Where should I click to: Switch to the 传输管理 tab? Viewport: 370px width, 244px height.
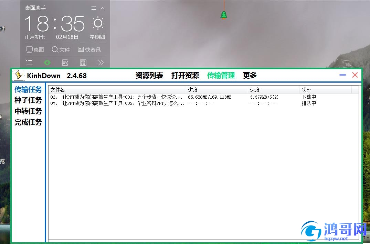pyautogui.click(x=221, y=75)
